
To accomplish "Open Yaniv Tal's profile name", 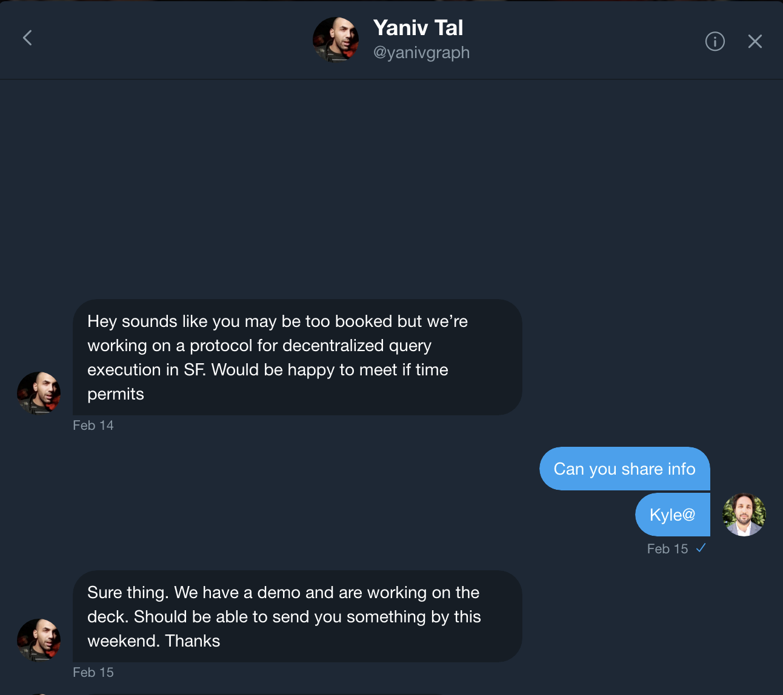I will click(x=418, y=27).
